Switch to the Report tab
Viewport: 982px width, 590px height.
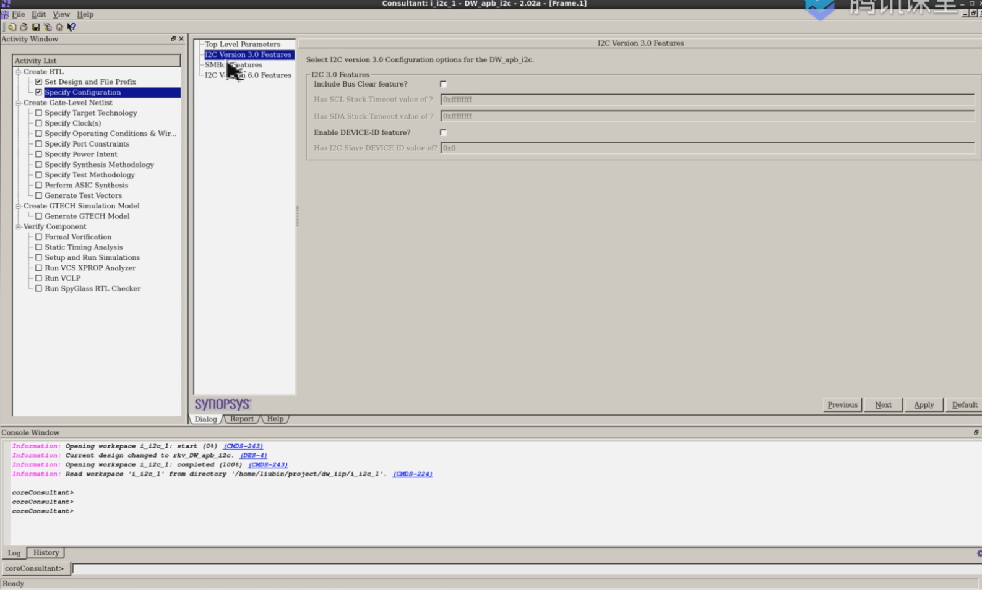(x=242, y=419)
